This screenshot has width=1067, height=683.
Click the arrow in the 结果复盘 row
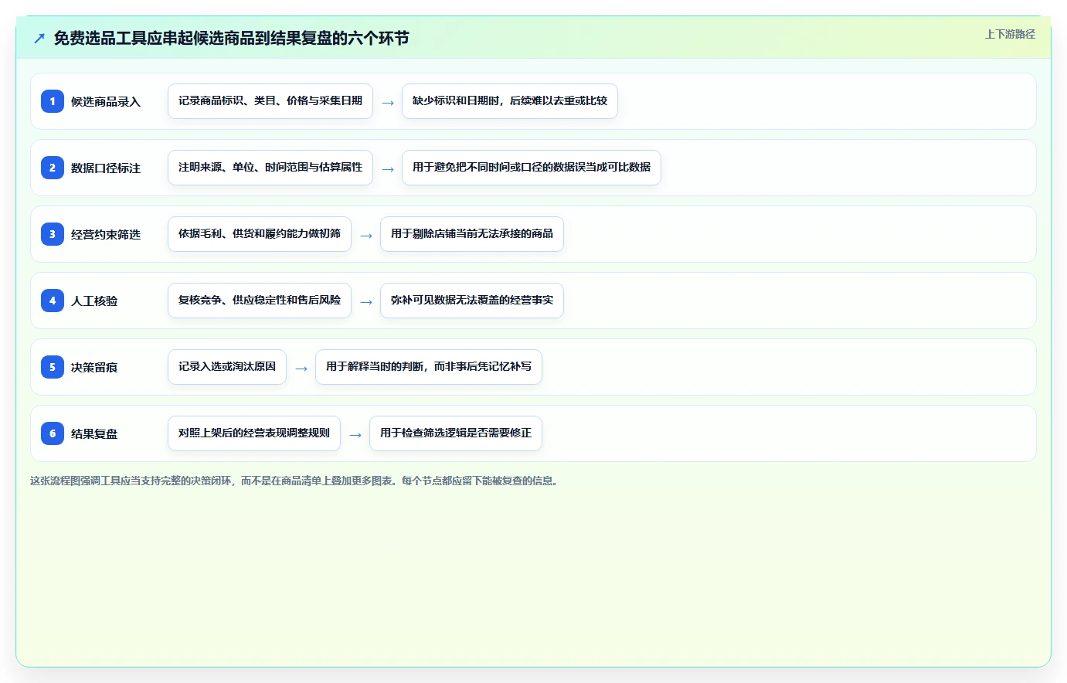(355, 435)
